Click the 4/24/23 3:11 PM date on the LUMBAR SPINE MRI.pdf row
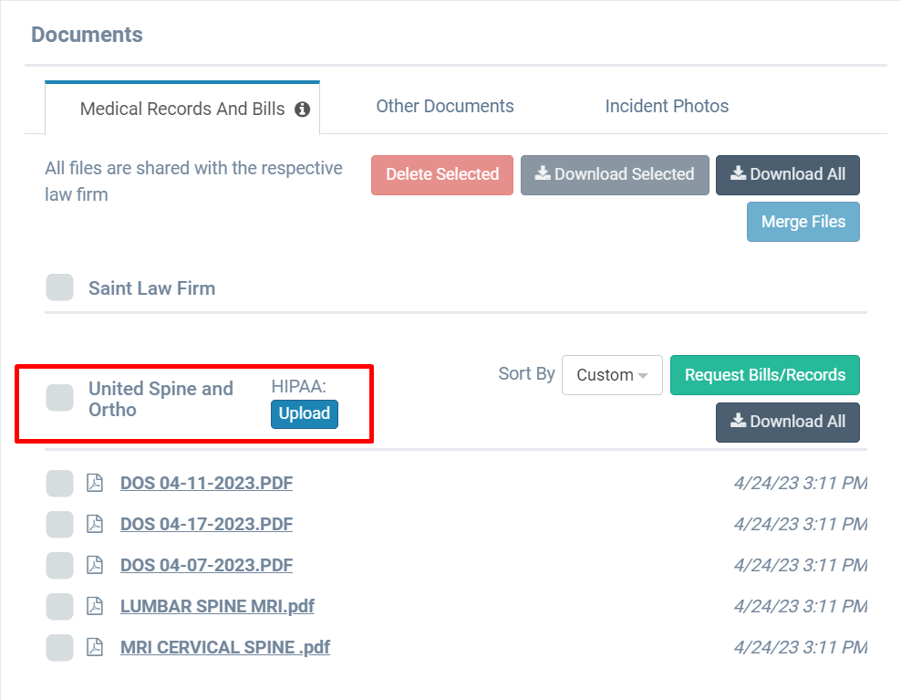901x700 pixels. pyautogui.click(x=801, y=606)
